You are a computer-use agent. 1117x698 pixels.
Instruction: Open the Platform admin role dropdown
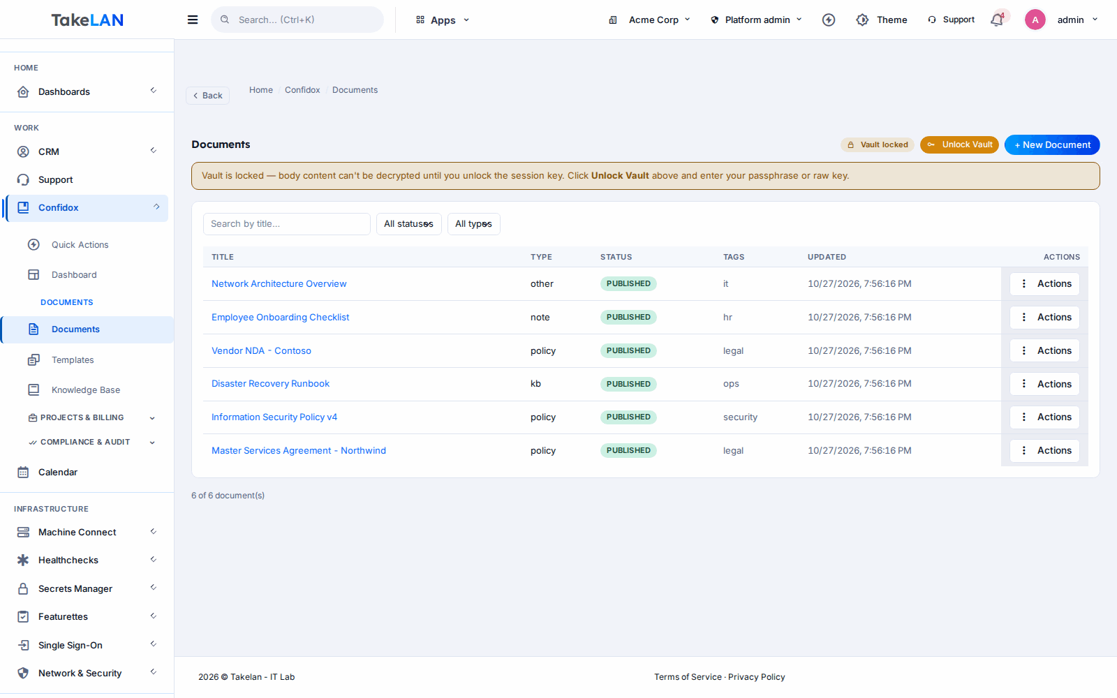[757, 20]
